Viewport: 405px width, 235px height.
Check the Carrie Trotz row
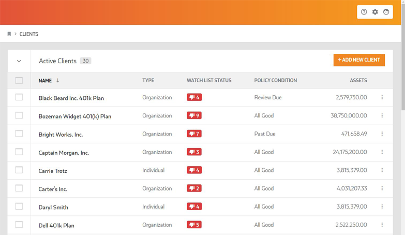coord(19,170)
